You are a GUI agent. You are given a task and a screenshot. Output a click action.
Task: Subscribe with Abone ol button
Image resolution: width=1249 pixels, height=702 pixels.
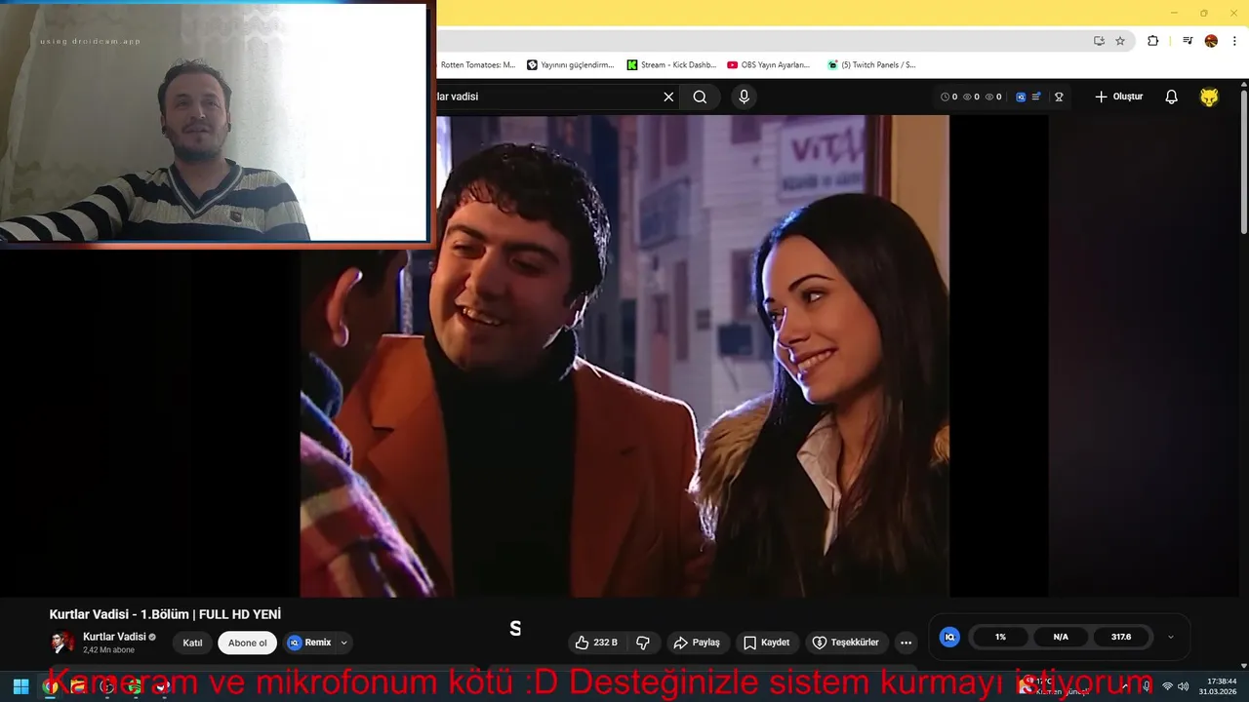click(x=247, y=643)
